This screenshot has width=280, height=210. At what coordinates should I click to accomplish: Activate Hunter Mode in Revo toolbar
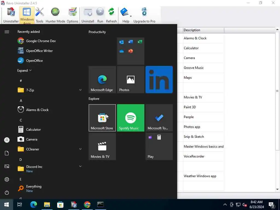55,15
